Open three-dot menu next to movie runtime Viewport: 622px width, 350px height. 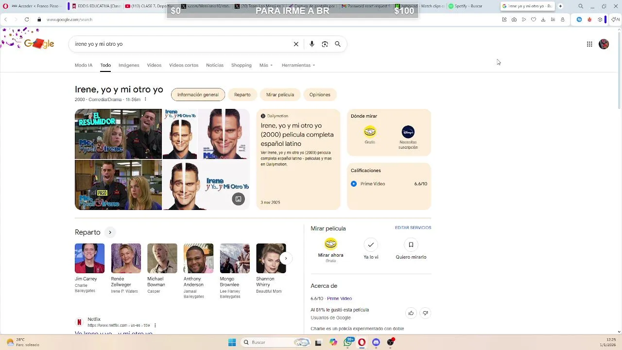pyautogui.click(x=145, y=99)
